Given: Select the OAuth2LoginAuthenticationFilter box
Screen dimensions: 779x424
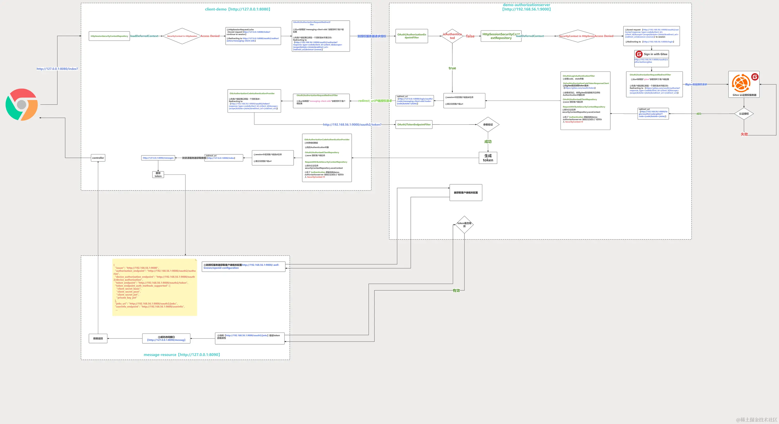Looking at the screenshot, I should 585,101.
